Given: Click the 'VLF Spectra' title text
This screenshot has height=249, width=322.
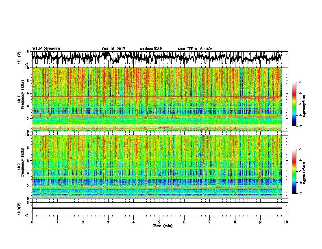Looking at the screenshot, I should (x=46, y=49).
